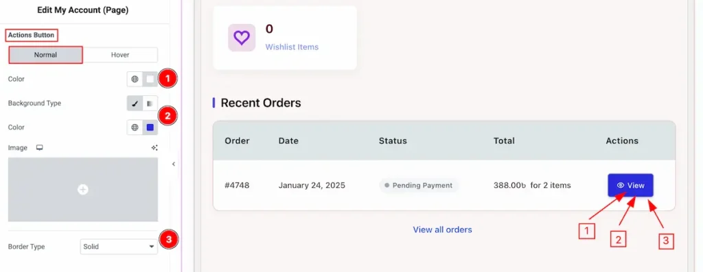Viewport: 703px width, 272px height.
Task: Click the global color globe for text Color
Action: (x=135, y=79)
